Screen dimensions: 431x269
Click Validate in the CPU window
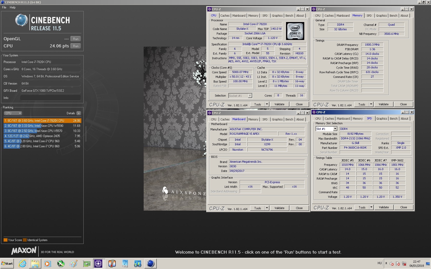[x=279, y=104]
